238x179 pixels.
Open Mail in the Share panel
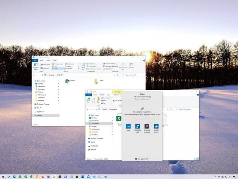(x=128, y=127)
